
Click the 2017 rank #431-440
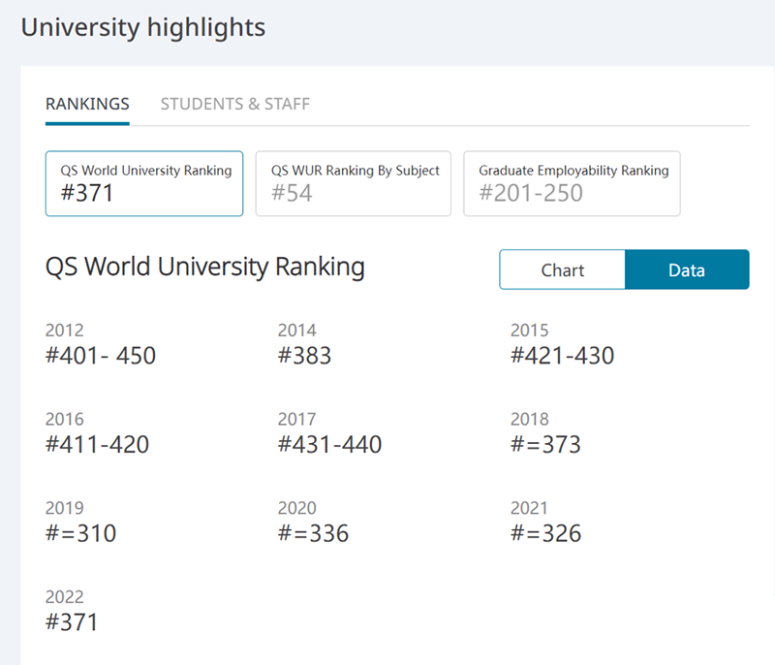(x=329, y=445)
